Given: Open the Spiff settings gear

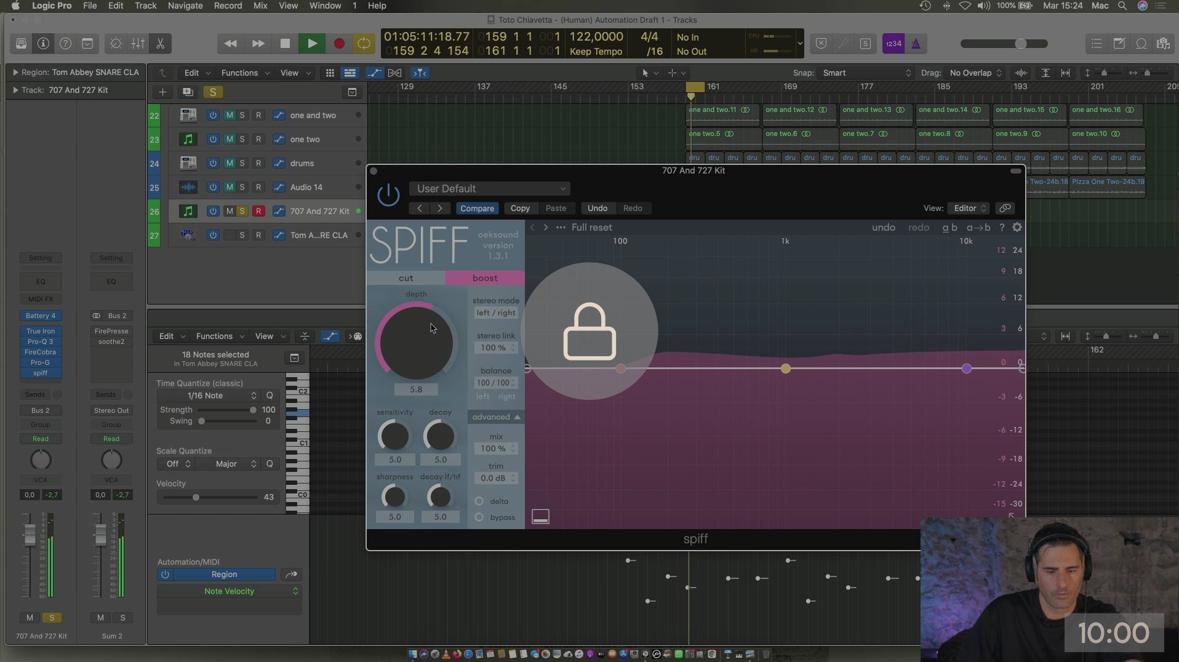Looking at the screenshot, I should tap(1017, 227).
